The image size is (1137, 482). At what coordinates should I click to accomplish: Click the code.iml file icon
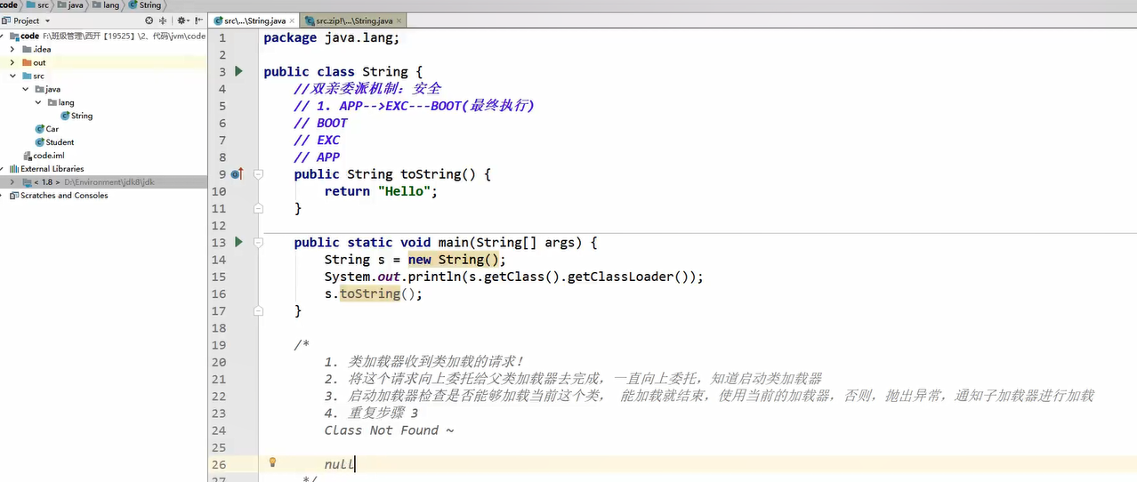point(28,156)
